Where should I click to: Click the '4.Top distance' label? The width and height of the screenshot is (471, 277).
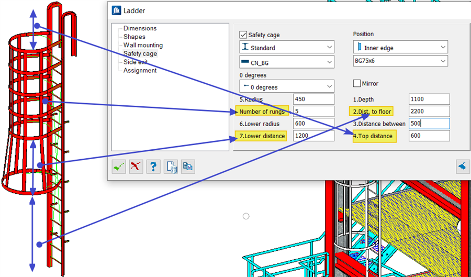[x=373, y=136]
